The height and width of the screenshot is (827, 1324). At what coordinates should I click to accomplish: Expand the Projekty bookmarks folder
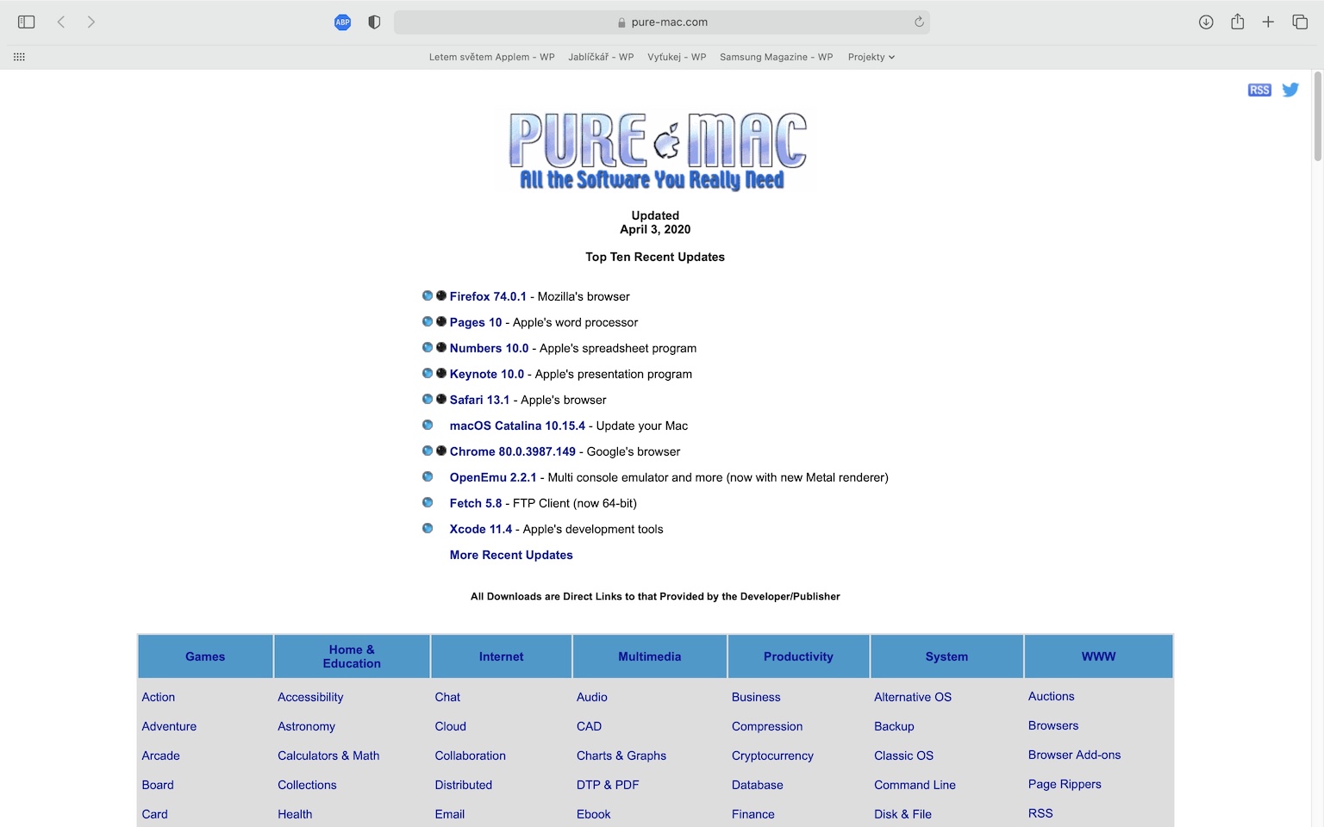point(871,57)
